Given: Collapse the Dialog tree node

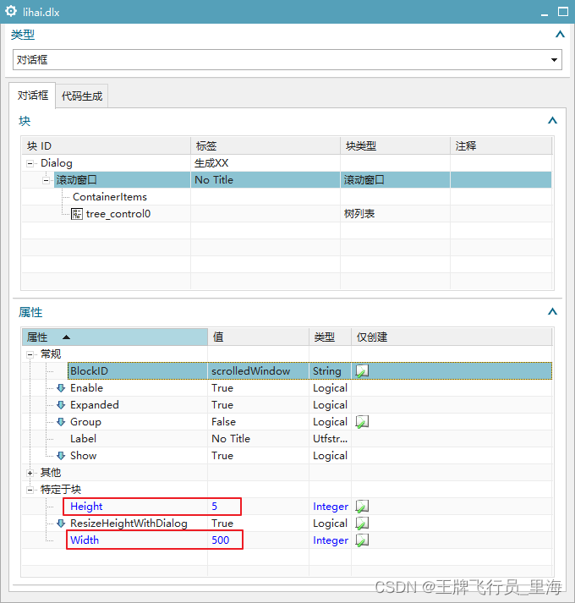Looking at the screenshot, I should pyautogui.click(x=30, y=163).
